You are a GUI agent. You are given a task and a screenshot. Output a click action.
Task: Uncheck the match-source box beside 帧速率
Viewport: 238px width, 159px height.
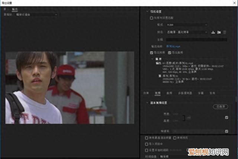(226, 131)
